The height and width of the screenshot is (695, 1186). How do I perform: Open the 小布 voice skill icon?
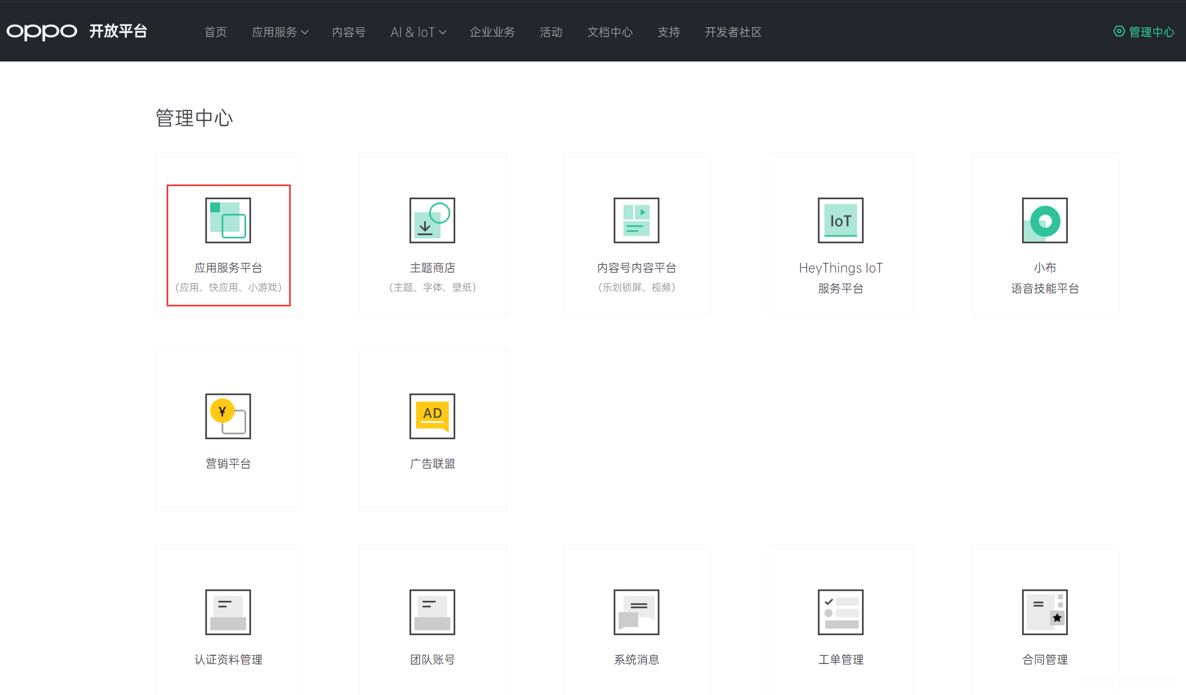coord(1044,220)
